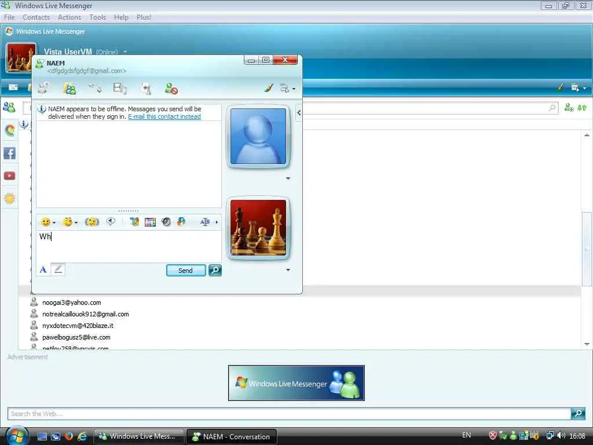Click the Messenger Plus pen icon
The height and width of the screenshot is (445, 593).
(x=134, y=222)
